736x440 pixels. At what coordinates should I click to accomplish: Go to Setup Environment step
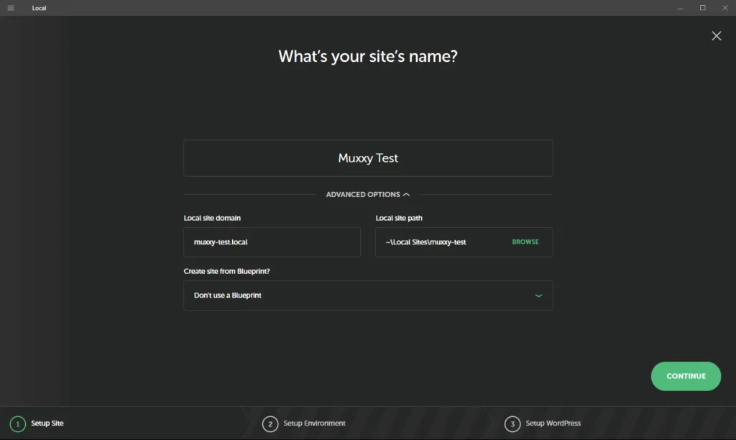pos(314,423)
